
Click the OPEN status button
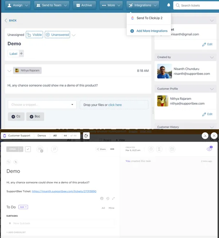coord(12,149)
